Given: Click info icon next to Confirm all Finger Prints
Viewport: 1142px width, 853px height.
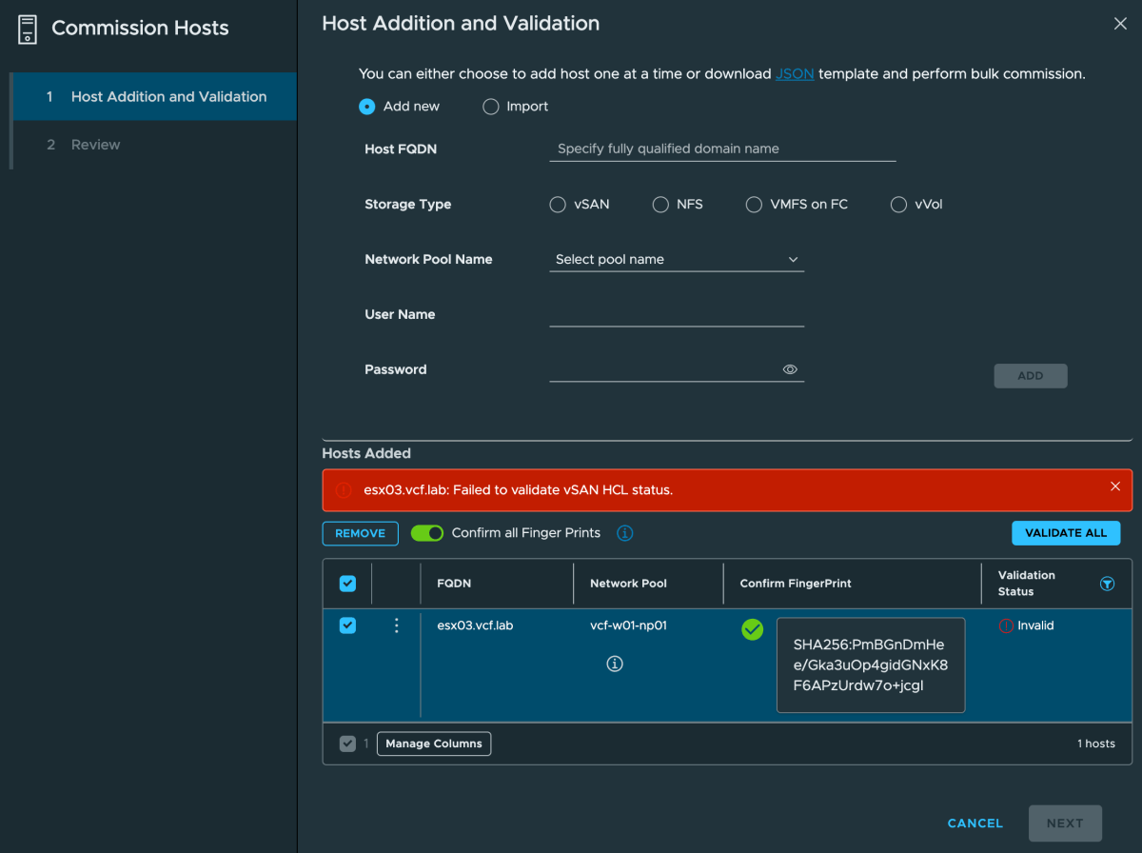Looking at the screenshot, I should (625, 533).
